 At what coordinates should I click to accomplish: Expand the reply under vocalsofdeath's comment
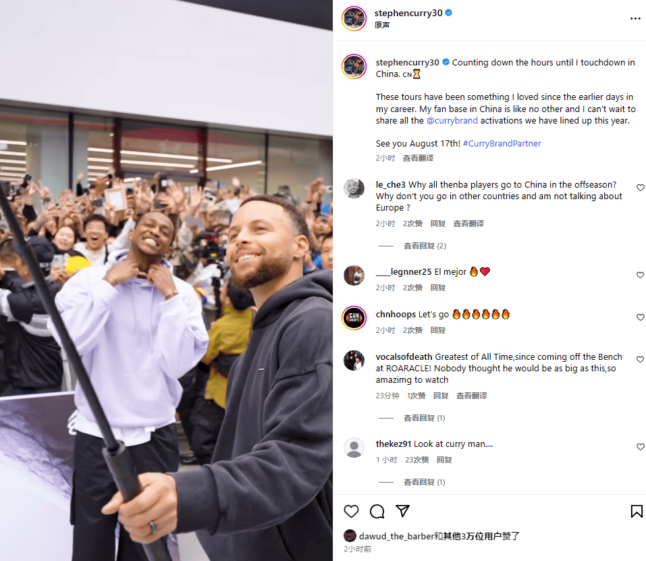425,418
